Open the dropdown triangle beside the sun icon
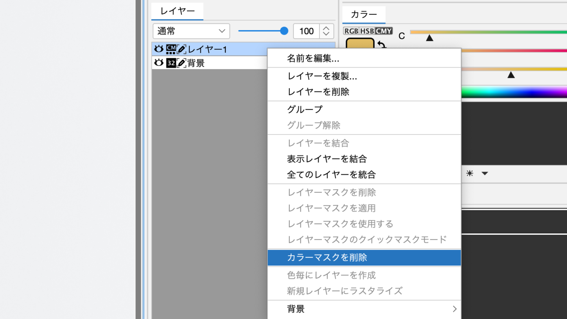The image size is (567, 319). 485,173
